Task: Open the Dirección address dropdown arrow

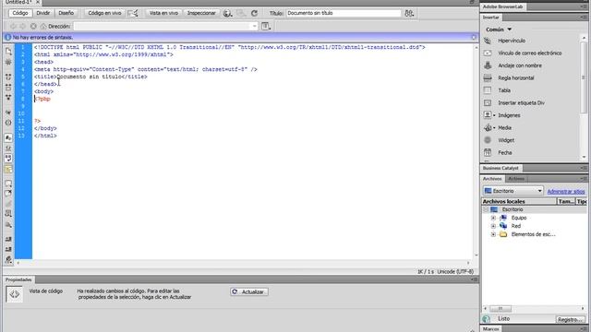Action: (x=255, y=27)
